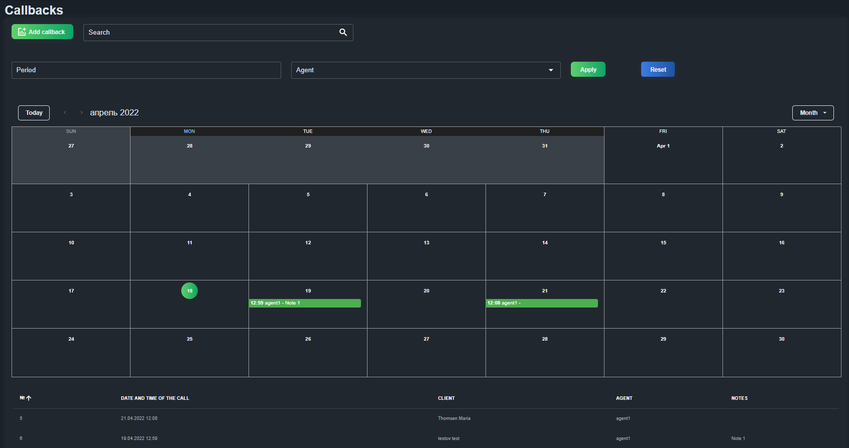Screen dimensions: 849x448
Task: Focus the Search input field
Action: point(211,33)
